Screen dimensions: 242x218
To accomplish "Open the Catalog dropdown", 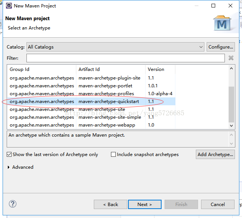I will [x=115, y=47].
